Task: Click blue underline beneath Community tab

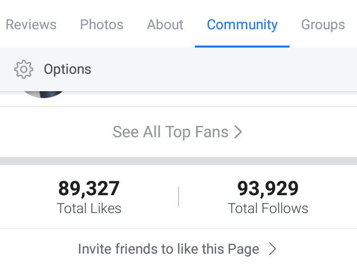Action: pos(242,46)
